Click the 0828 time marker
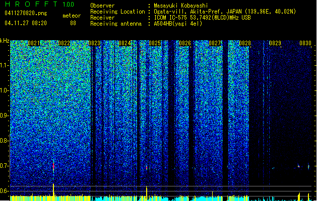The width and height of the screenshot is (317, 201). pos(245,43)
